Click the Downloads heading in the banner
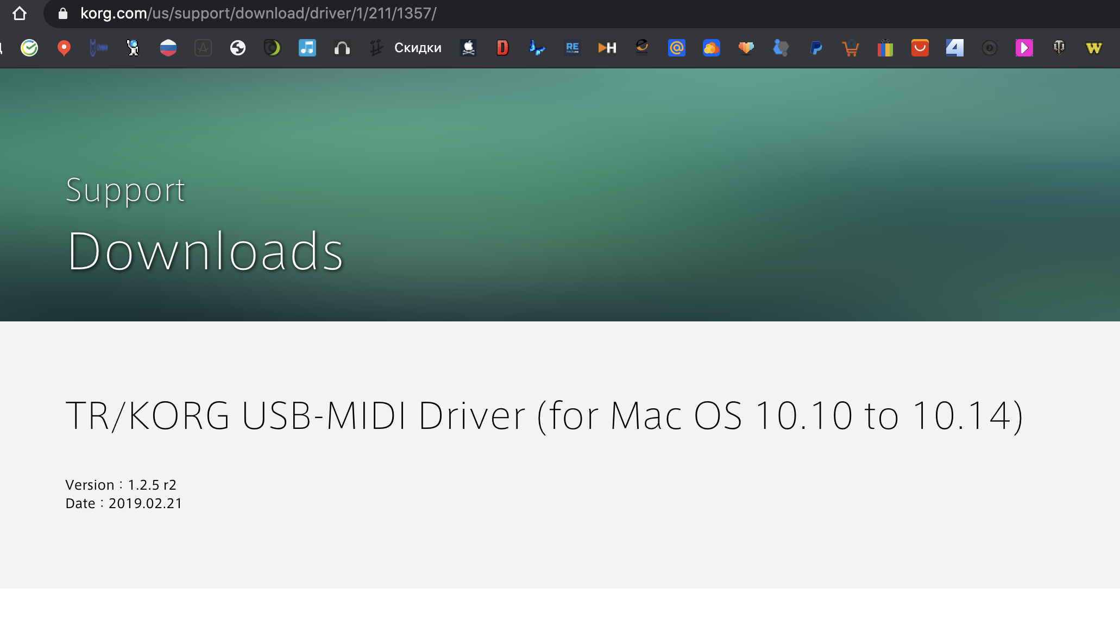The height and width of the screenshot is (620, 1120). pyautogui.click(x=205, y=250)
